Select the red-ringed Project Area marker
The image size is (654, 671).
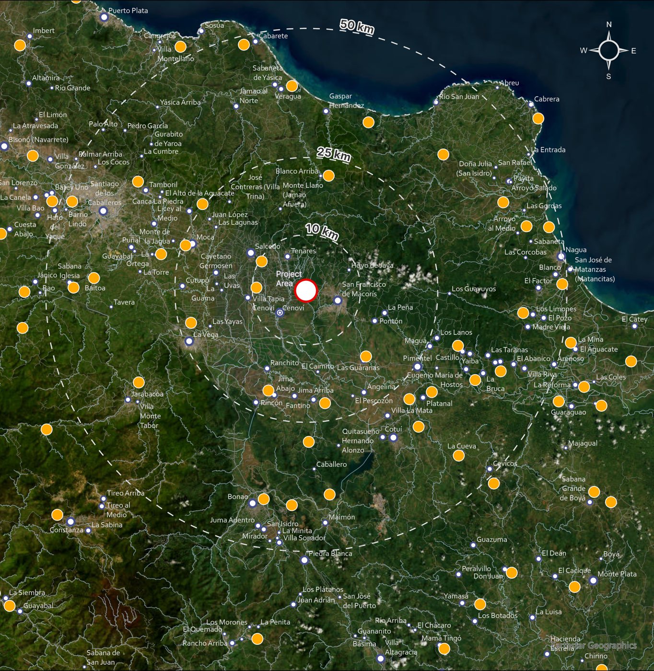click(x=306, y=290)
